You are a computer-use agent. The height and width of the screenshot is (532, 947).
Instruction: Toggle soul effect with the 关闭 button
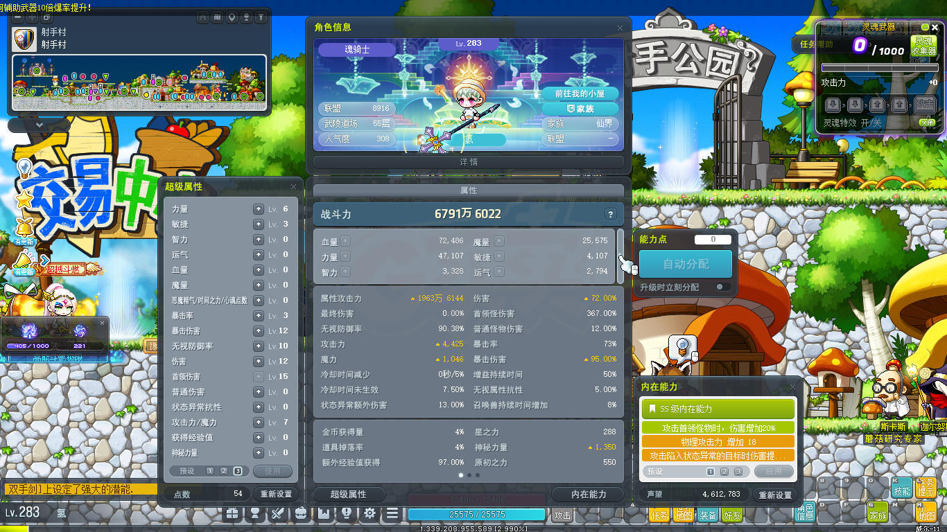coord(927,123)
